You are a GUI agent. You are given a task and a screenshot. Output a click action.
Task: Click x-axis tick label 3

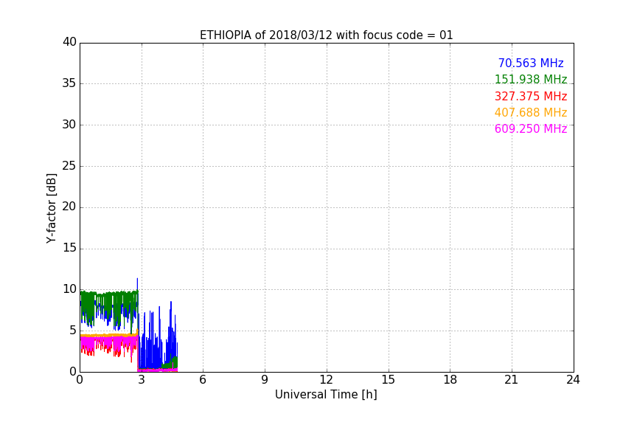pyautogui.click(x=142, y=380)
